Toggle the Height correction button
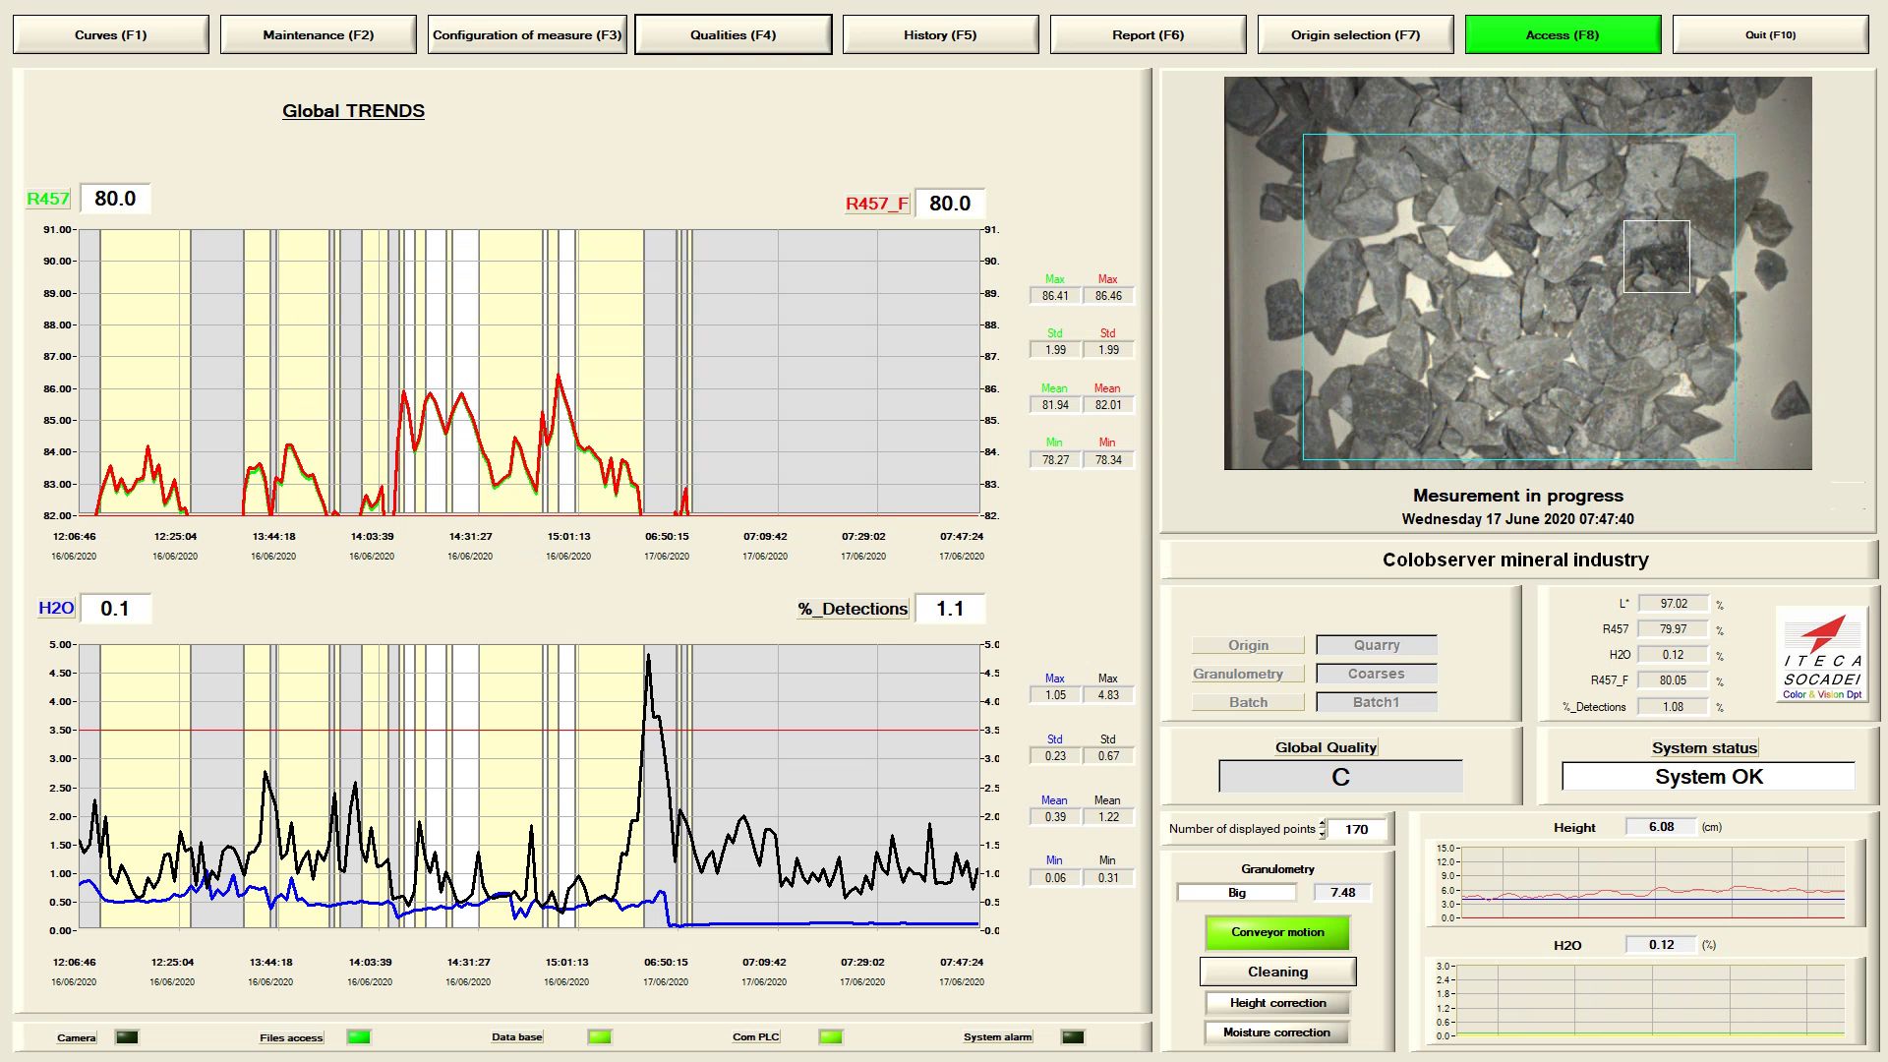This screenshot has height=1062, width=1888. coord(1277,1003)
